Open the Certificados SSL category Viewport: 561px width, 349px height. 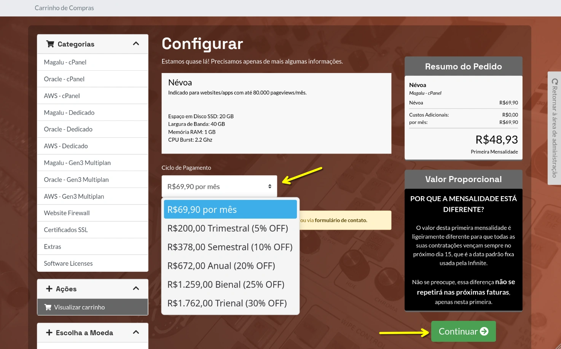point(65,230)
